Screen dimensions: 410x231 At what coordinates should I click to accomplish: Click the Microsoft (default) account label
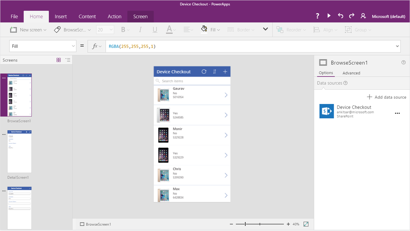point(389,16)
